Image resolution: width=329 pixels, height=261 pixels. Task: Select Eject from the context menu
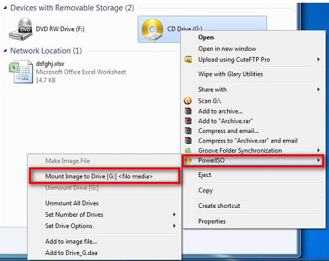point(204,175)
